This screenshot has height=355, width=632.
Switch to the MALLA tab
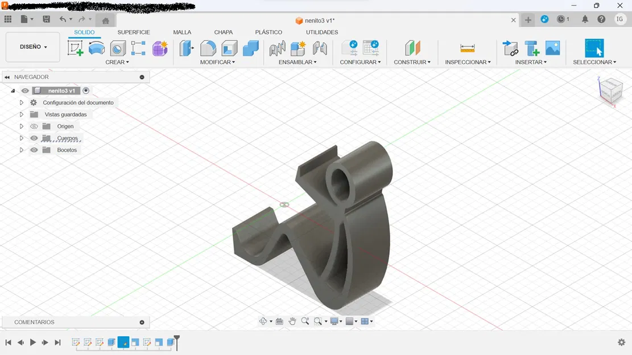[182, 32]
